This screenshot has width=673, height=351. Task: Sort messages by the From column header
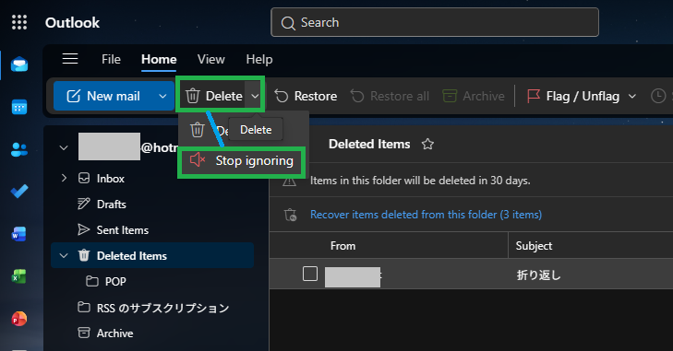(x=343, y=246)
